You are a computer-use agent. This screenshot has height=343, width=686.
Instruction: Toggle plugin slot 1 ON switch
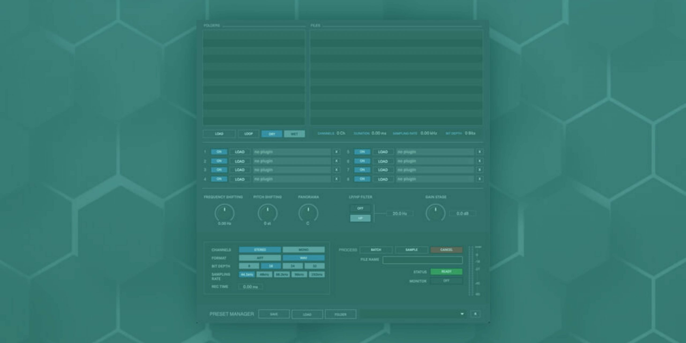pos(219,152)
